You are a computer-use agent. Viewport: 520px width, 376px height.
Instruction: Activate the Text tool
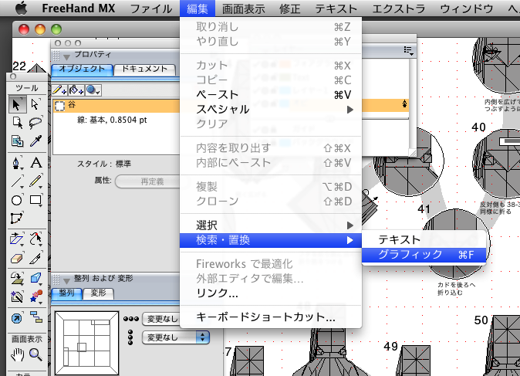point(35,163)
